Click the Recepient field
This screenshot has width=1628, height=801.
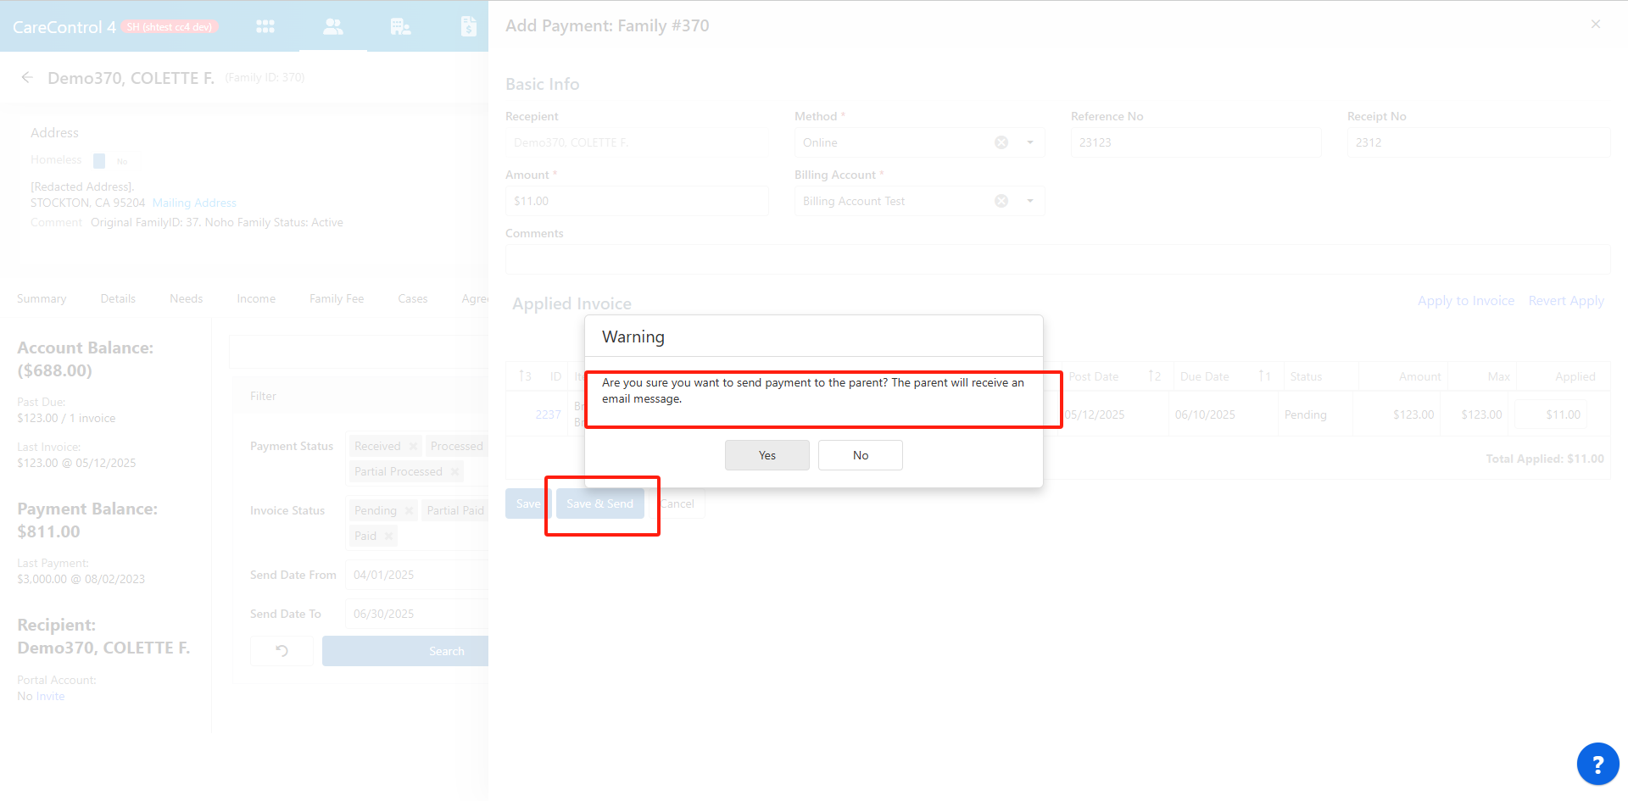tap(637, 142)
